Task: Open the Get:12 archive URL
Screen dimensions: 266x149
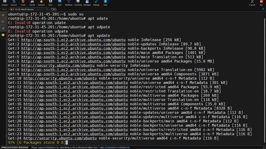Action: click(x=76, y=87)
